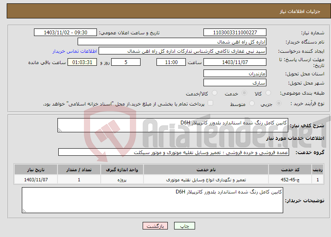The height and width of the screenshot is (237, 331).
Task: Click the نام خدمت column header
Action: pos(206,170)
